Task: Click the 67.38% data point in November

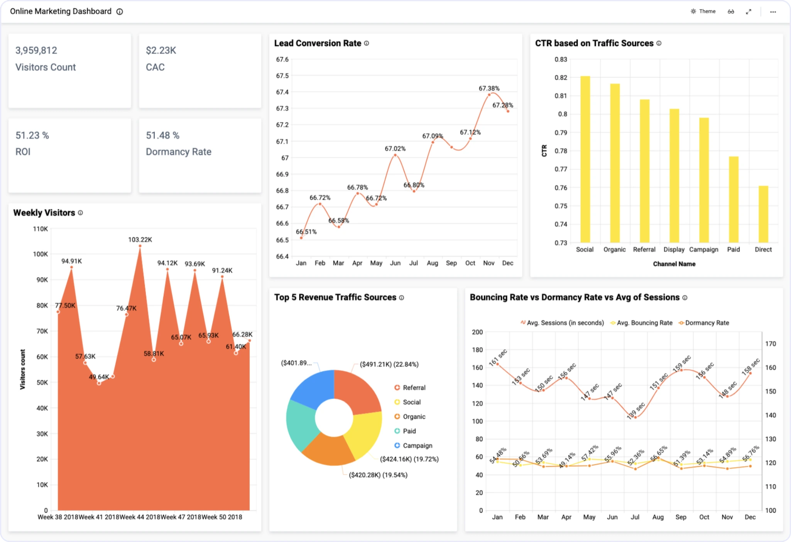Action: (x=489, y=94)
